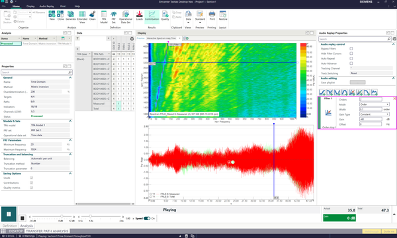Collapse the Audio editing section
397x238 pixels.
pyautogui.click(x=393, y=79)
